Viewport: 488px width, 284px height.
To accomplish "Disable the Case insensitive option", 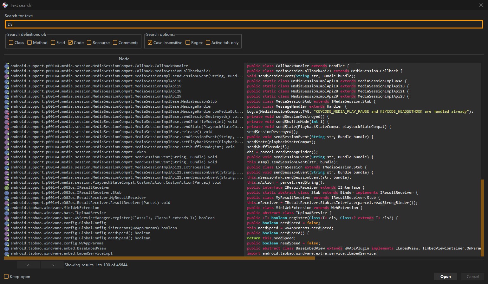I will 150,42.
